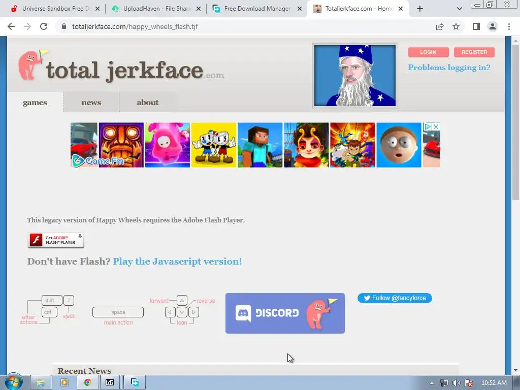Reload the totaljerkface page
Image resolution: width=520 pixels, height=390 pixels.
(x=44, y=26)
